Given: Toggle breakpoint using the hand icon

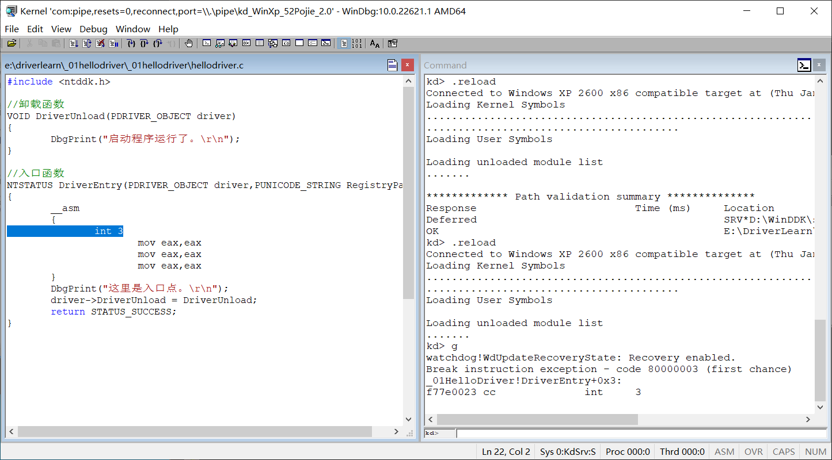Looking at the screenshot, I should 188,43.
